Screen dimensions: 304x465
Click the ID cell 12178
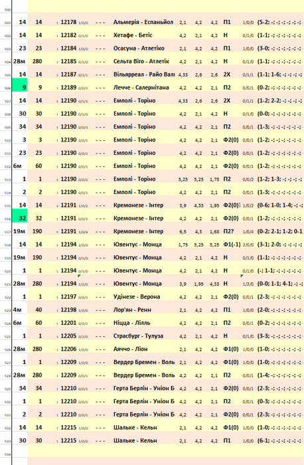[68, 22]
